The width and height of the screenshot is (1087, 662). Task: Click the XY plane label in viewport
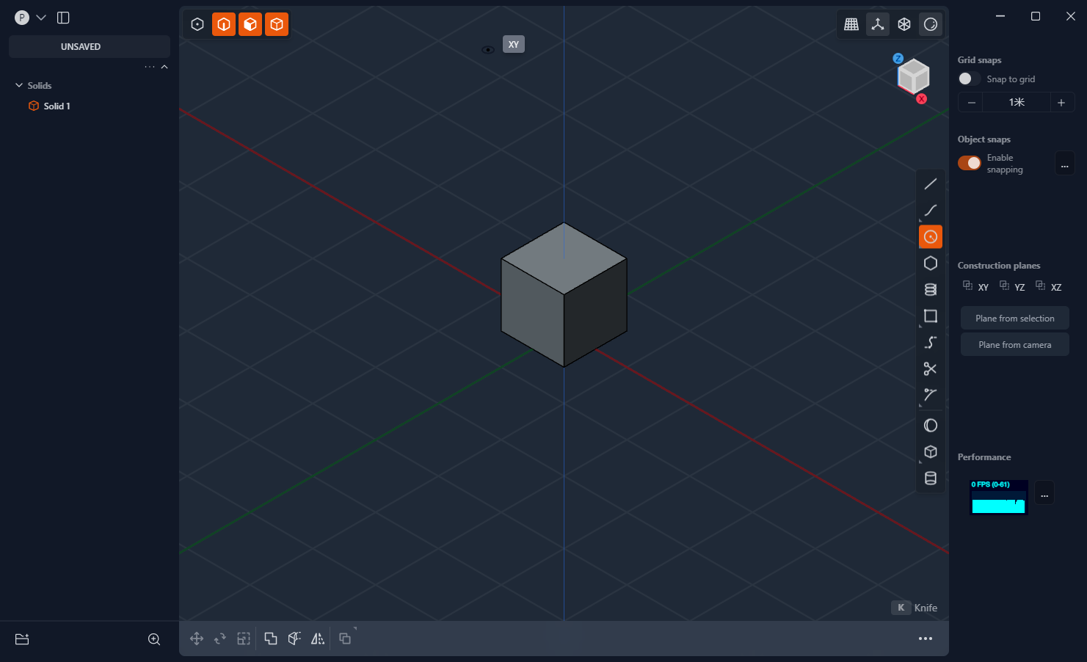click(x=514, y=45)
